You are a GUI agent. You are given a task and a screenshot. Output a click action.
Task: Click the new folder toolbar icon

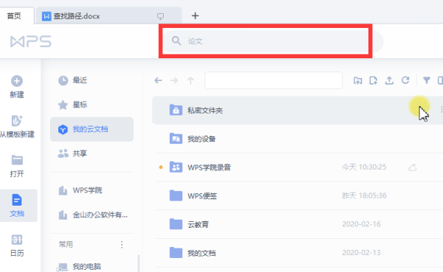357,80
